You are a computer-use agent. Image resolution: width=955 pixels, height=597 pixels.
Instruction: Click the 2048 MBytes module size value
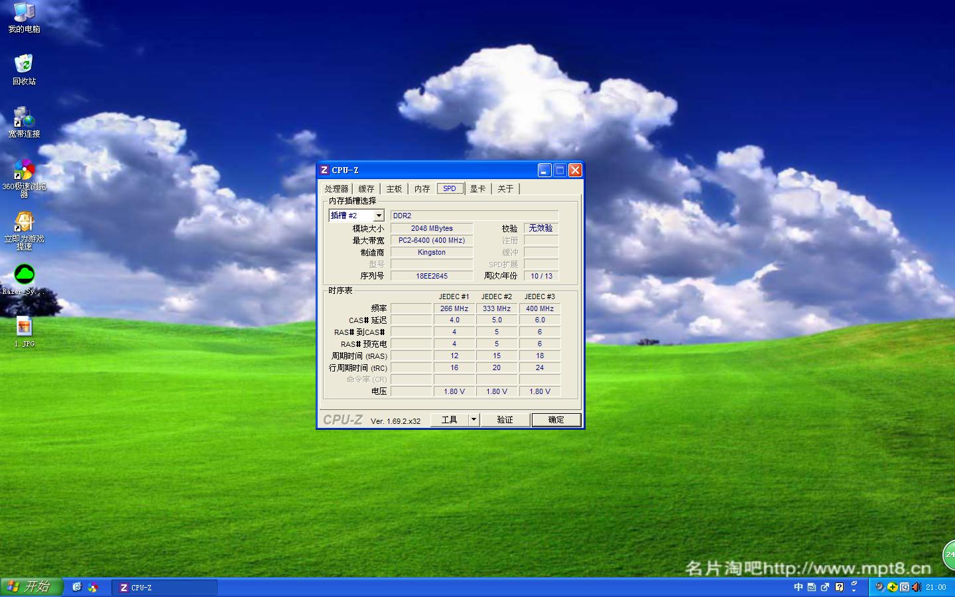tap(432, 228)
